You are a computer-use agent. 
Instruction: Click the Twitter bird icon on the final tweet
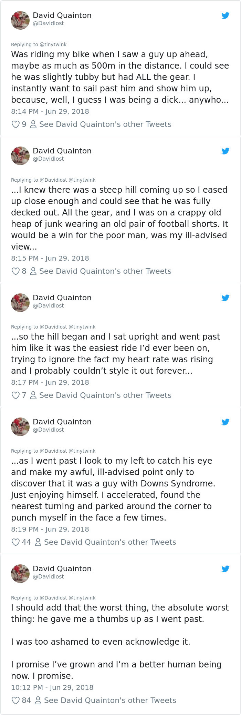pos(225,568)
